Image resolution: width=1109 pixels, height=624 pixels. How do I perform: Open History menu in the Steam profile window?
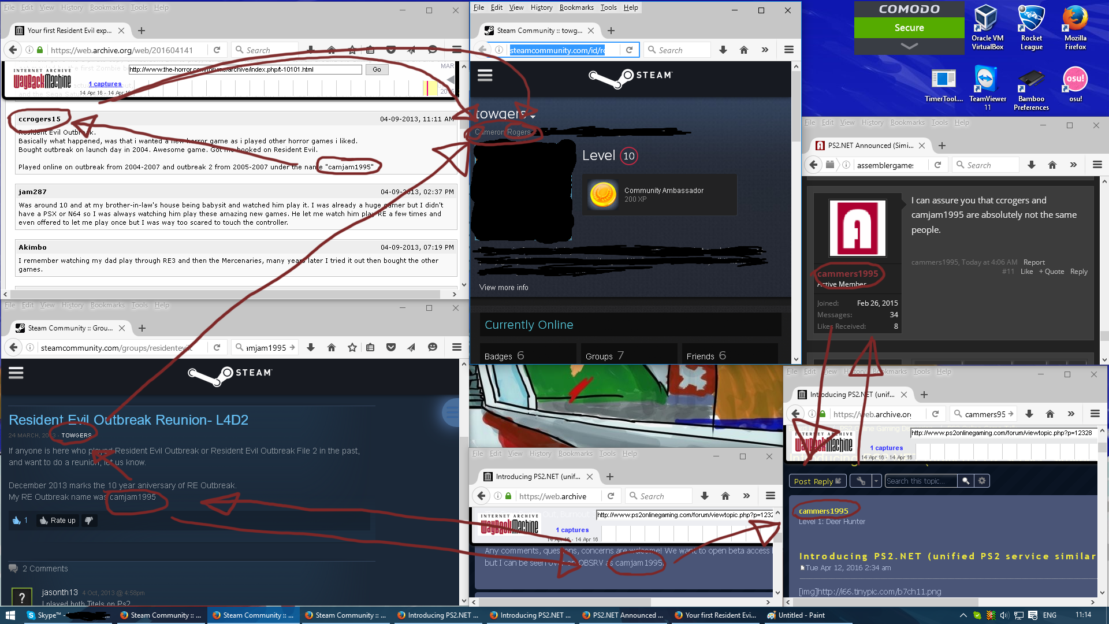click(x=541, y=8)
